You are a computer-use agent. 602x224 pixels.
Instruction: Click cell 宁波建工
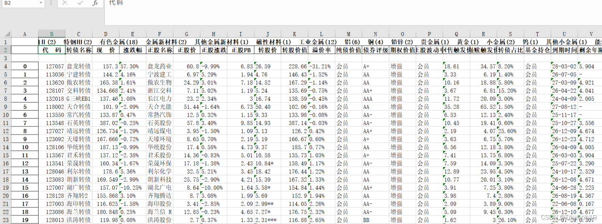coord(159,74)
